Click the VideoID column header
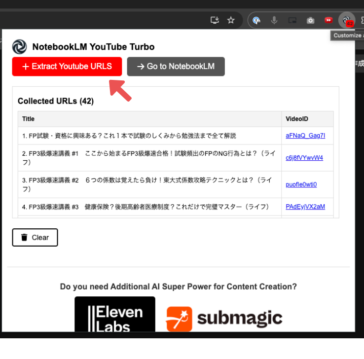 click(x=307, y=119)
